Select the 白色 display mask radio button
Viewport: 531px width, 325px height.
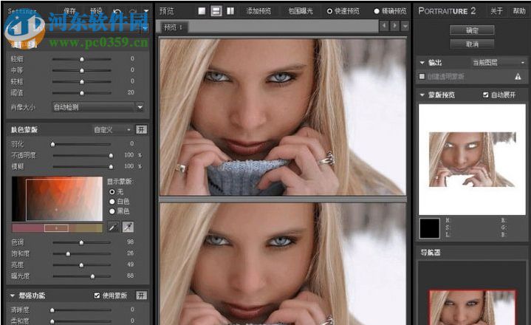tap(112, 202)
